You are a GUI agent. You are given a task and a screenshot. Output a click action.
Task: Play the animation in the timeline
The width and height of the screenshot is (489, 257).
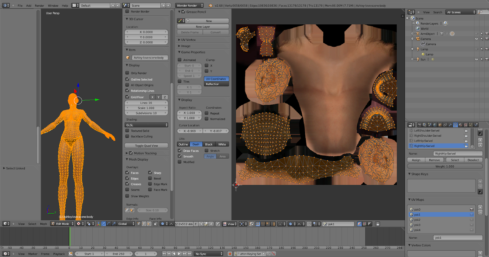coord(179,254)
